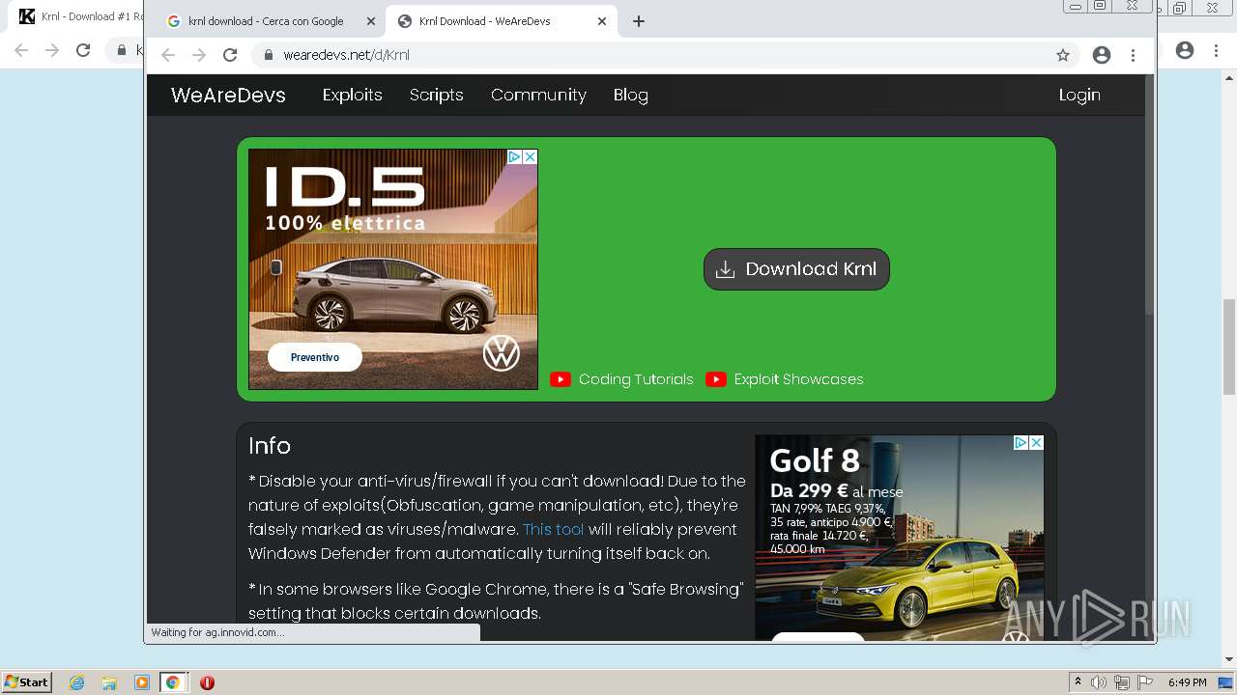The image size is (1237, 695).
Task: Reload page in the background Chrome window
Action: point(83,50)
